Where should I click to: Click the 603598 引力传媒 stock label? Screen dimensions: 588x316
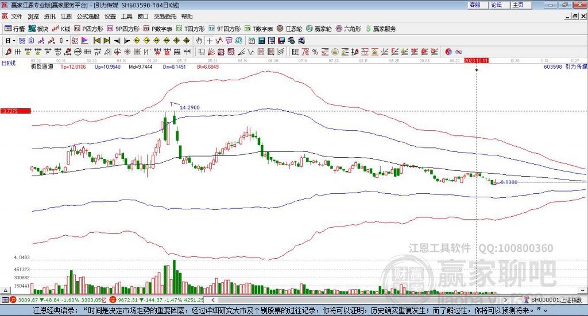565,67
